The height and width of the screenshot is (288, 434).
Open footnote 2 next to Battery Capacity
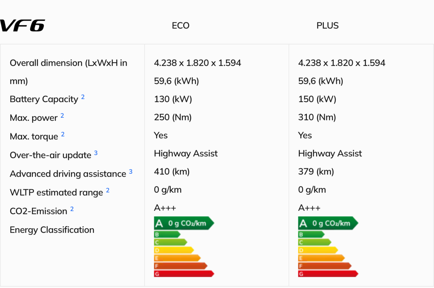click(83, 97)
